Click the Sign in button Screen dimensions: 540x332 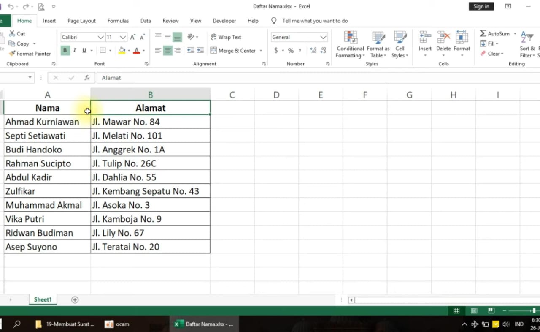tap(481, 6)
